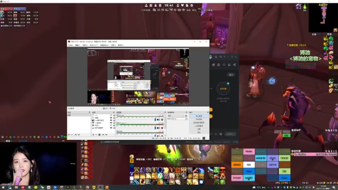
Task: Toggle visibility of the fifth source
Action: [x=111, y=125]
